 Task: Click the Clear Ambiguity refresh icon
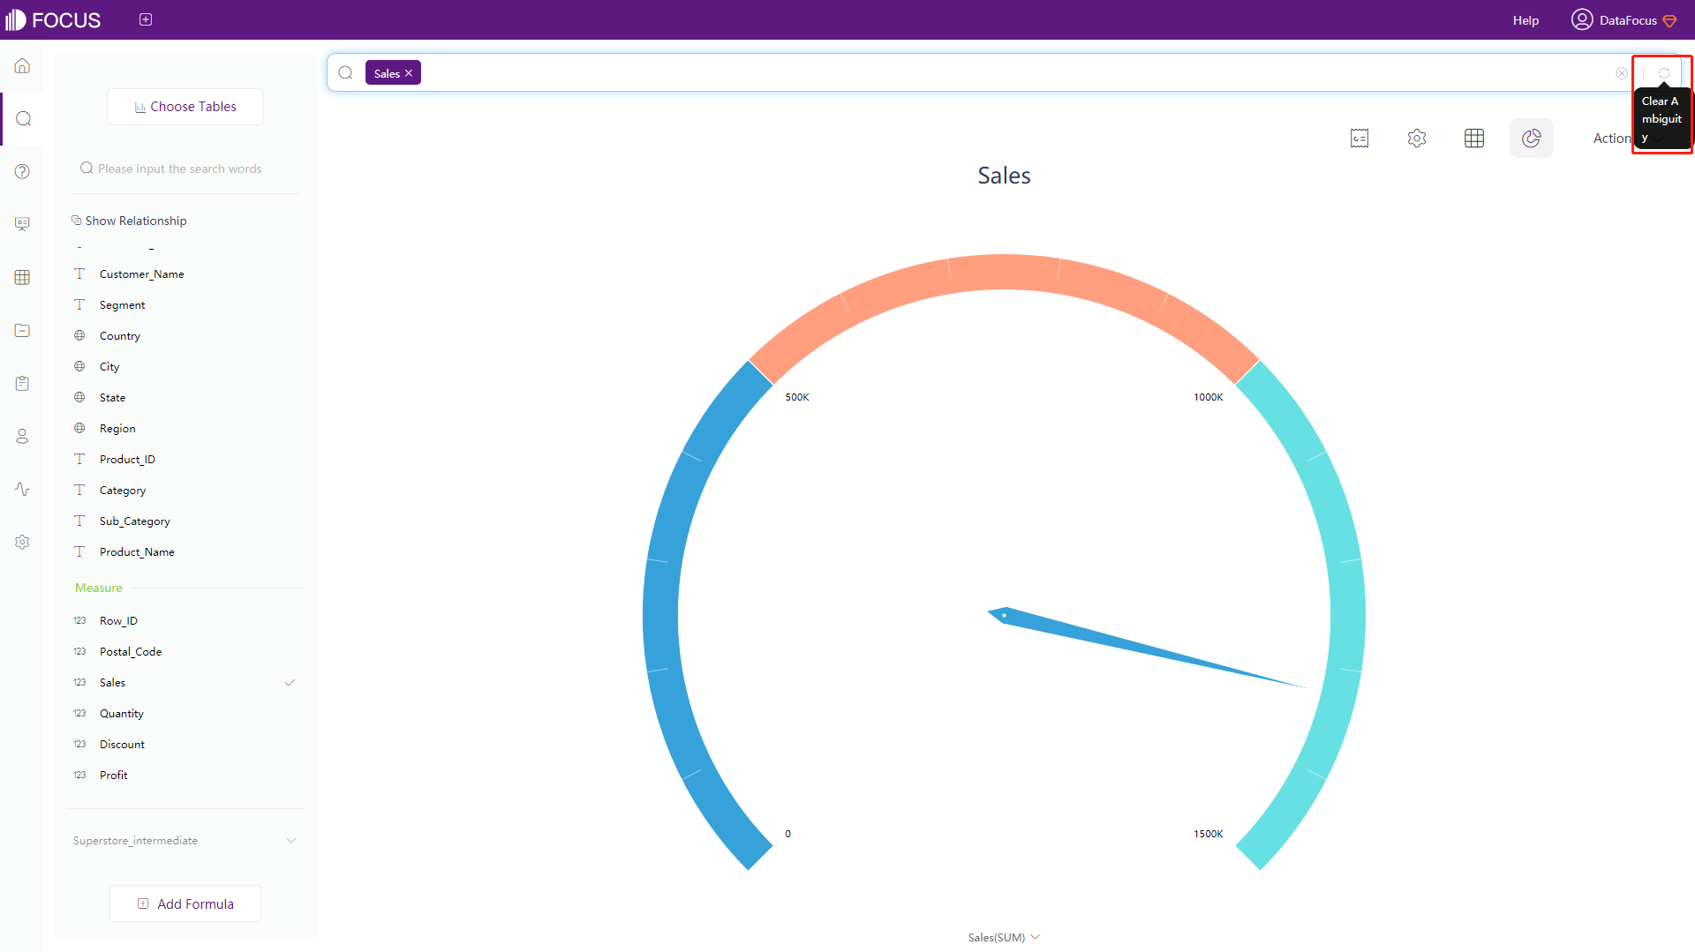(1663, 73)
